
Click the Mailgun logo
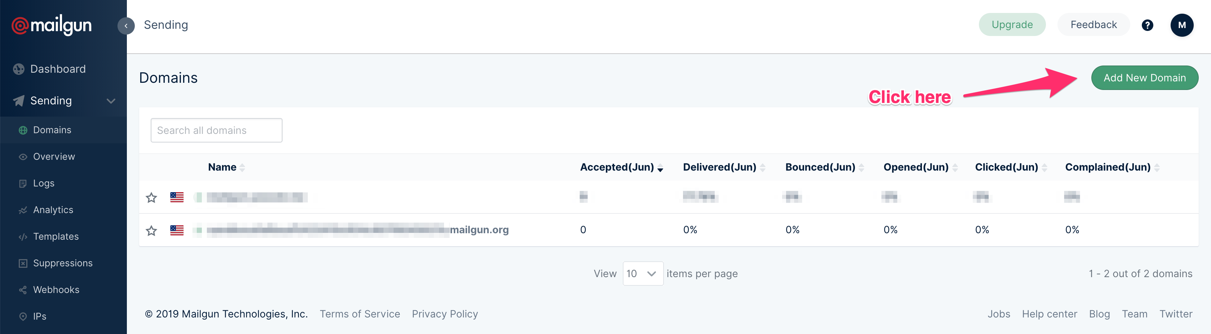click(x=52, y=25)
